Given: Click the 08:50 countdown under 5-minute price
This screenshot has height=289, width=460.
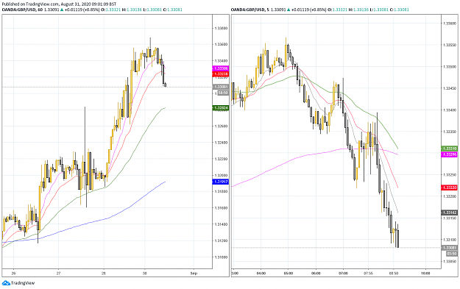Looking at the screenshot, I should [x=452, y=254].
